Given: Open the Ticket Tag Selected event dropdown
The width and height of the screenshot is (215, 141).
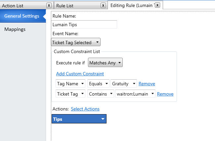Looking at the screenshot, I should (76, 42).
